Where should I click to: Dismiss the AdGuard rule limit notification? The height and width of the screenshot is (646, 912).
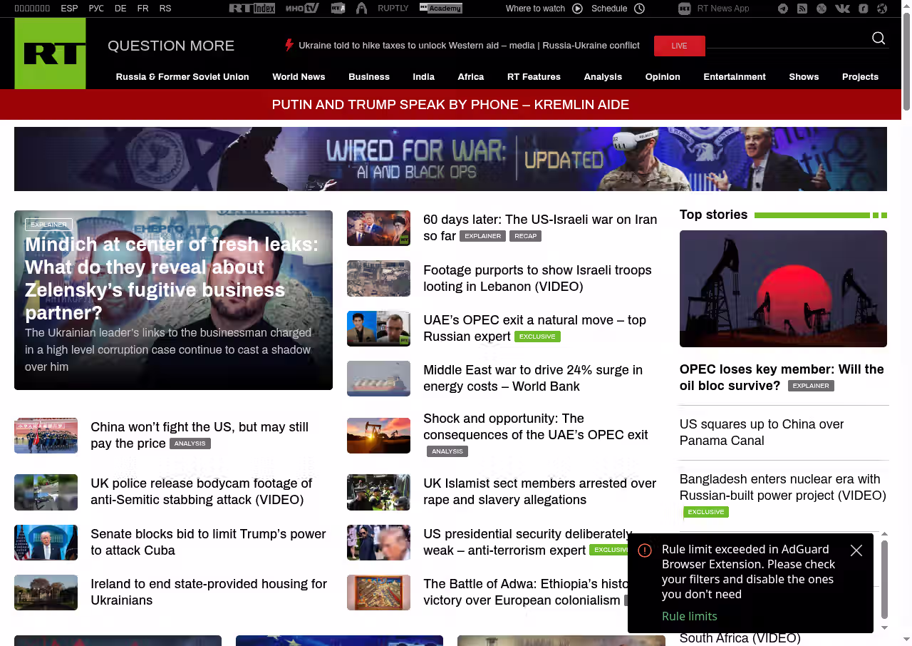pyautogui.click(x=856, y=550)
